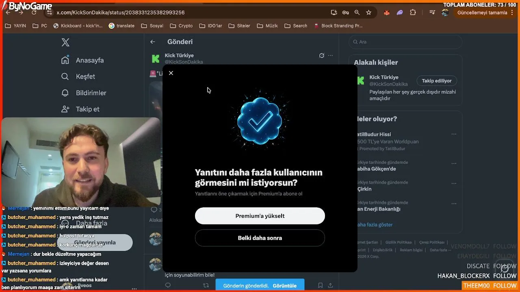This screenshot has width=520, height=292.
Task: Open Çerez Politikası footer link
Action: tap(432, 242)
